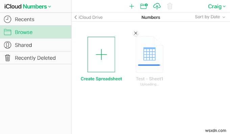The height and width of the screenshot is (134, 230).
Task: Click the Recents clock icon
Action: coord(7,19)
